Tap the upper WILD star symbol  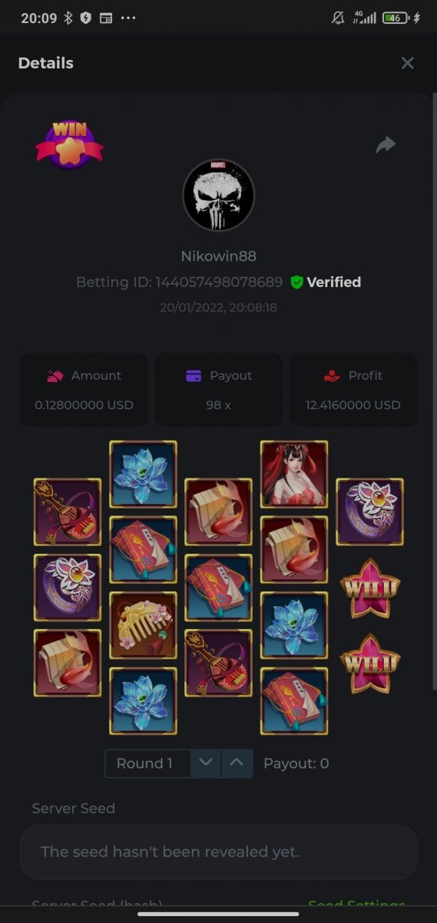point(370,589)
